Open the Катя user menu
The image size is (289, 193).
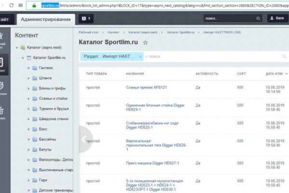click(x=277, y=18)
